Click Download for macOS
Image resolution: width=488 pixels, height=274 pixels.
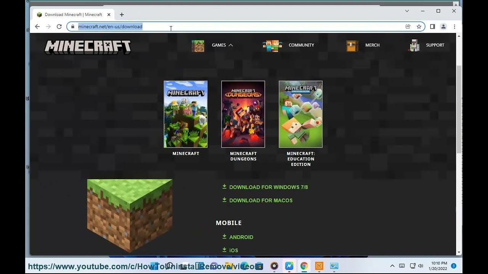tap(261, 200)
